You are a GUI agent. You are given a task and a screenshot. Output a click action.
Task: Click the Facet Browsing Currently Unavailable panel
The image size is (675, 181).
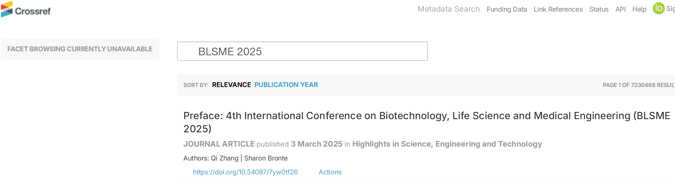(80, 49)
